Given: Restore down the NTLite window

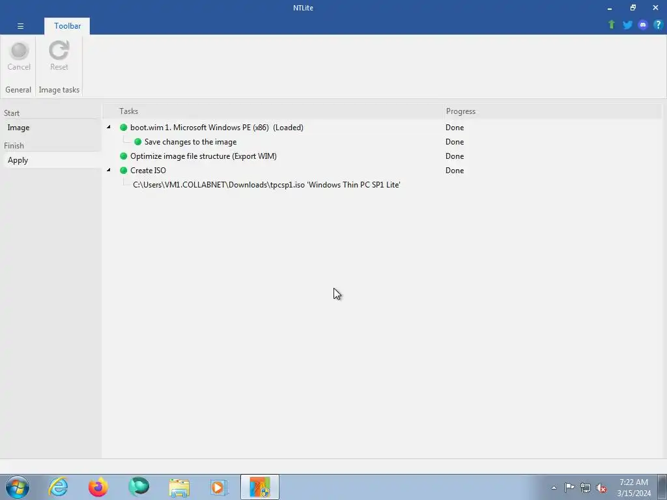Looking at the screenshot, I should [633, 8].
